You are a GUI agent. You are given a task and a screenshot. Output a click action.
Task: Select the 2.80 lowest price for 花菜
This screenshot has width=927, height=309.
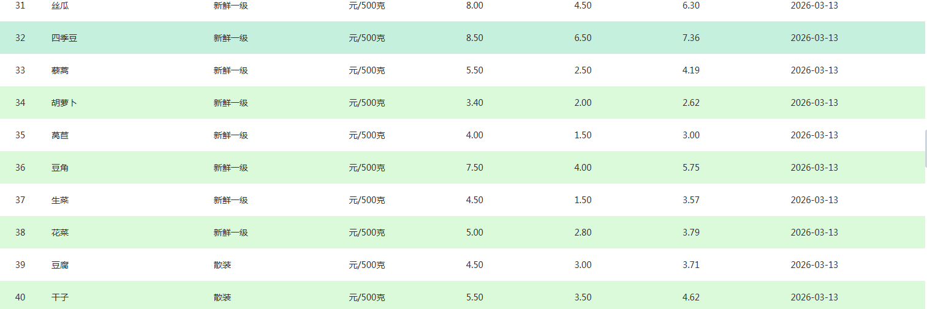[583, 233]
